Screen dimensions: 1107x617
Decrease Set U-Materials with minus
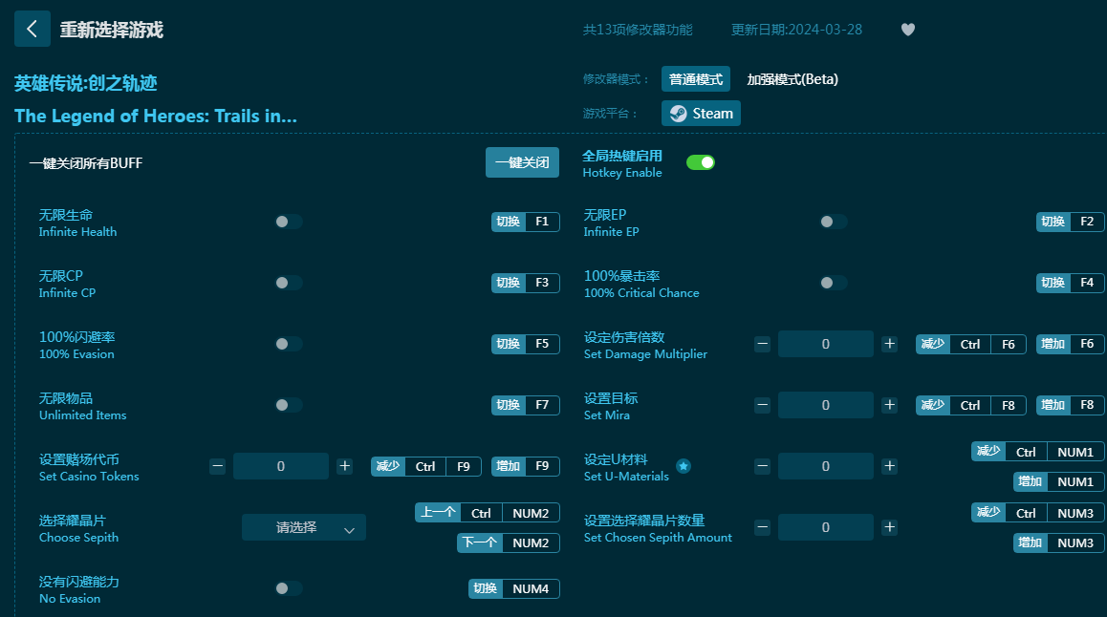(762, 466)
